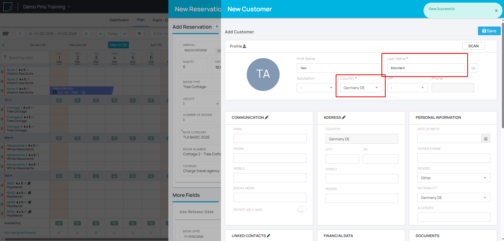This screenshot has width=504, height=241.
Task: Open the Date of Birth calendar picker
Action: [486, 139]
